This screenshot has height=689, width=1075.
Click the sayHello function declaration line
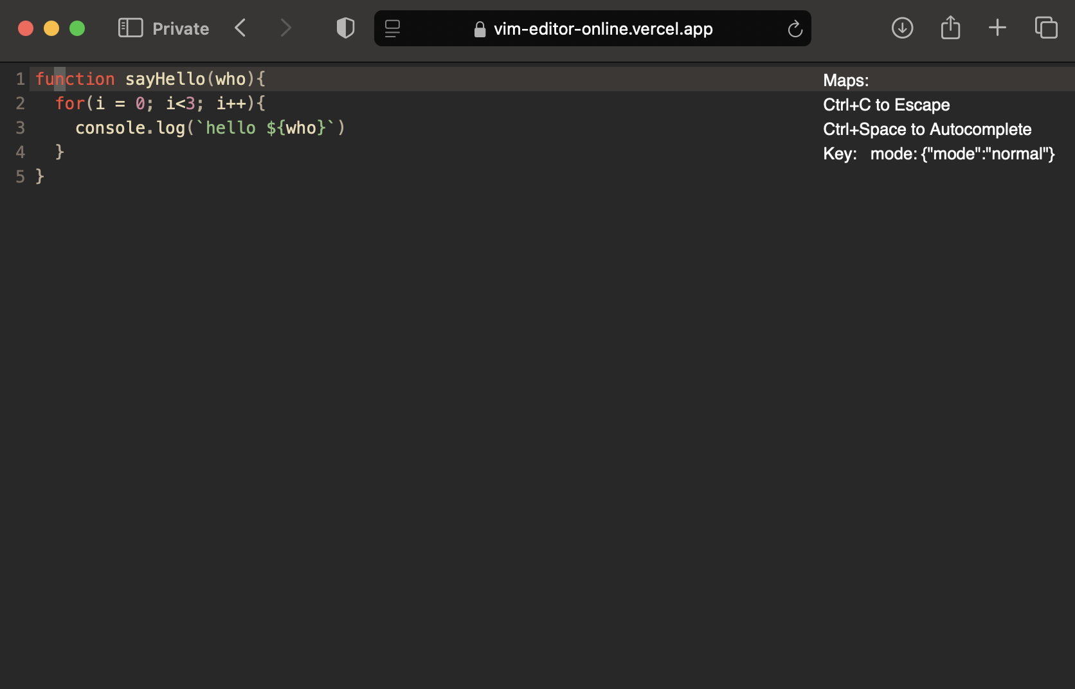(149, 78)
